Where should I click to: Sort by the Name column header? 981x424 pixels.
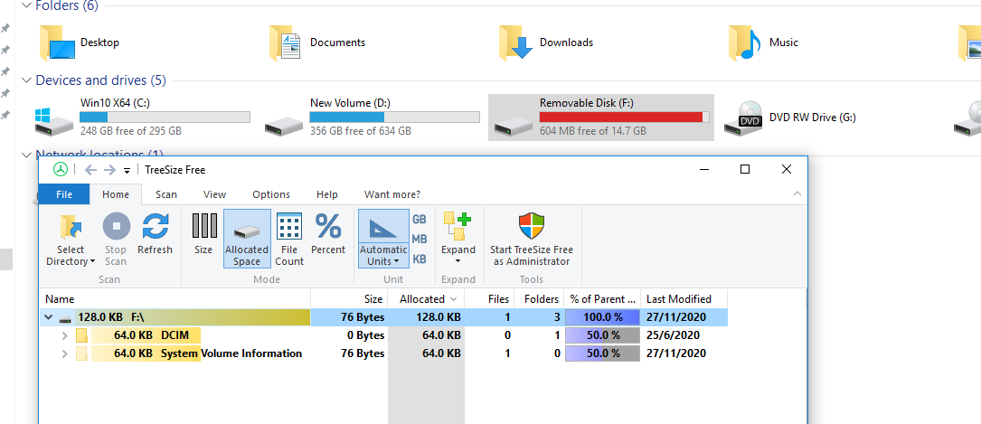click(175, 299)
